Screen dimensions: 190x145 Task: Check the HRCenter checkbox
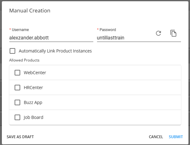click(x=17, y=88)
